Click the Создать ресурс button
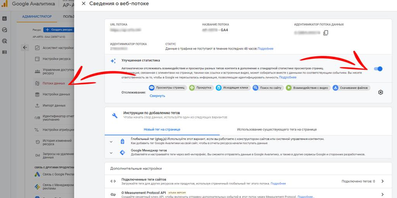 [x=59, y=30]
